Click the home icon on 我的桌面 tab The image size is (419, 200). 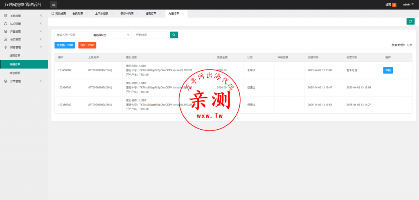(53, 13)
